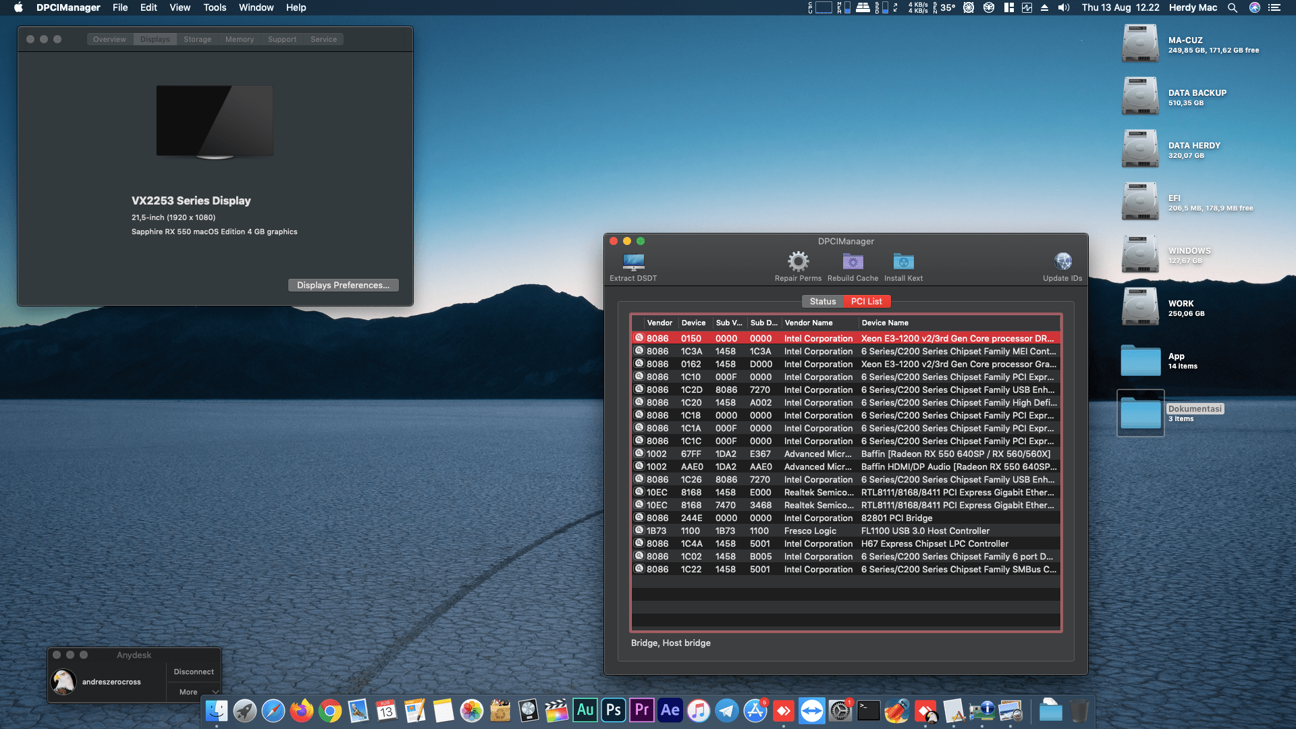Click lookup icon for 82801 PCI Bridge row
The width and height of the screenshot is (1296, 729).
click(639, 518)
